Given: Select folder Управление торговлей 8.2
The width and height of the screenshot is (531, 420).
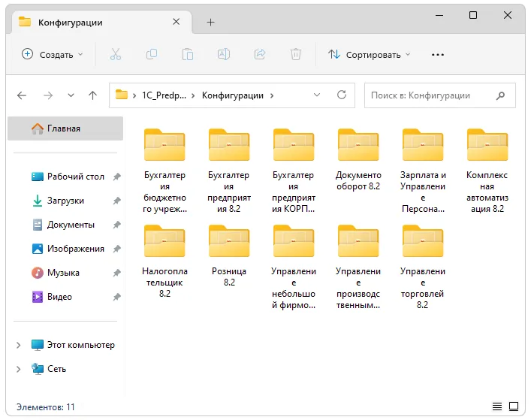Looking at the screenshot, I should tap(423, 267).
